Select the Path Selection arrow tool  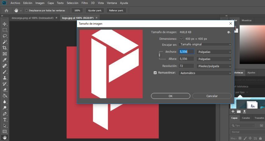[5, 126]
